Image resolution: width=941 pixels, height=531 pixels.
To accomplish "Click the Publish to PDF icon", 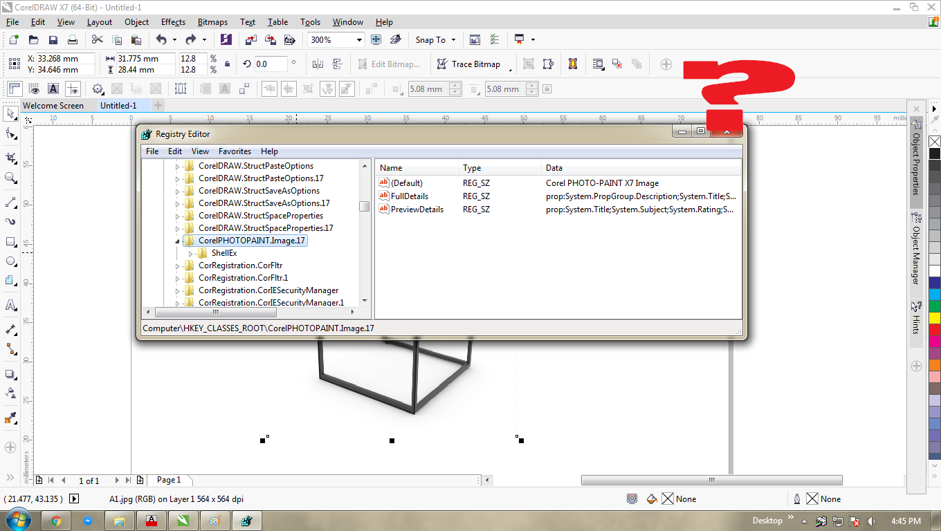I will pos(289,39).
